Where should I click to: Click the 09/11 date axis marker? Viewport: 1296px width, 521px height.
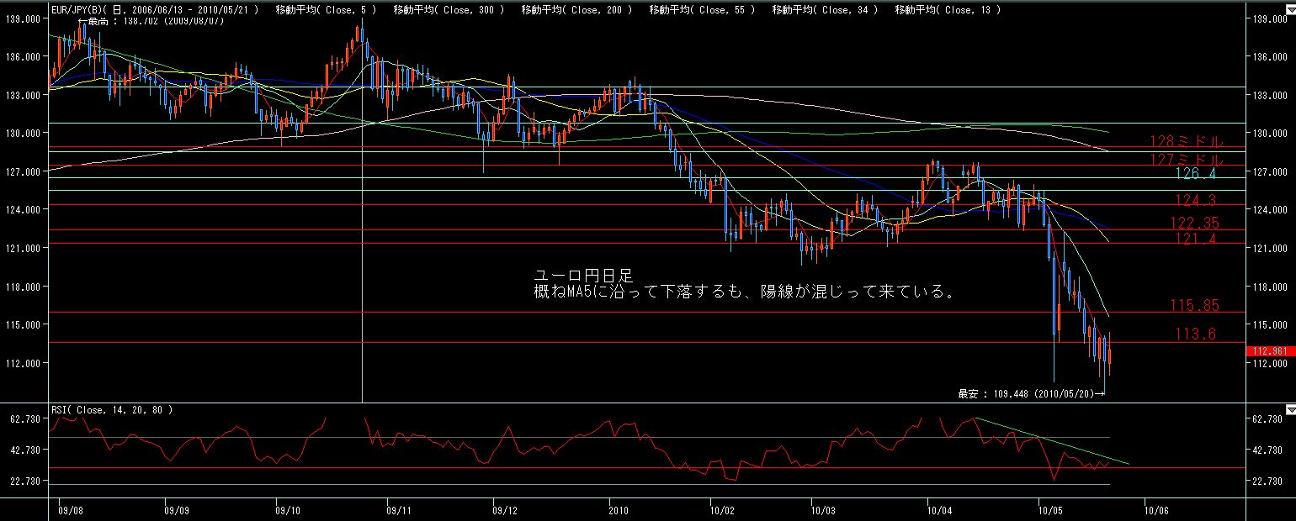[398, 508]
